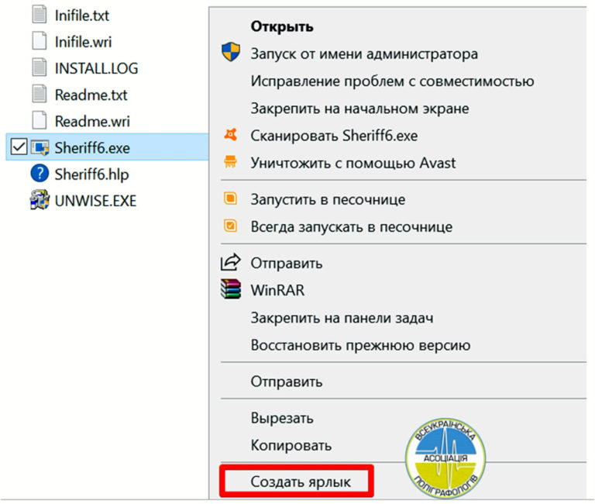The image size is (595, 504).
Task: Choose Создать ярлык from context menu
Action: click(x=301, y=482)
